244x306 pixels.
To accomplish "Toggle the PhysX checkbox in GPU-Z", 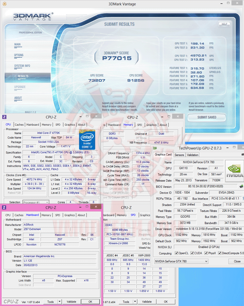I will click(206, 253).
